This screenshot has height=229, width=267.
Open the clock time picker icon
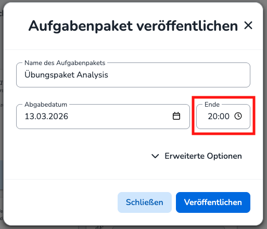[238, 116]
